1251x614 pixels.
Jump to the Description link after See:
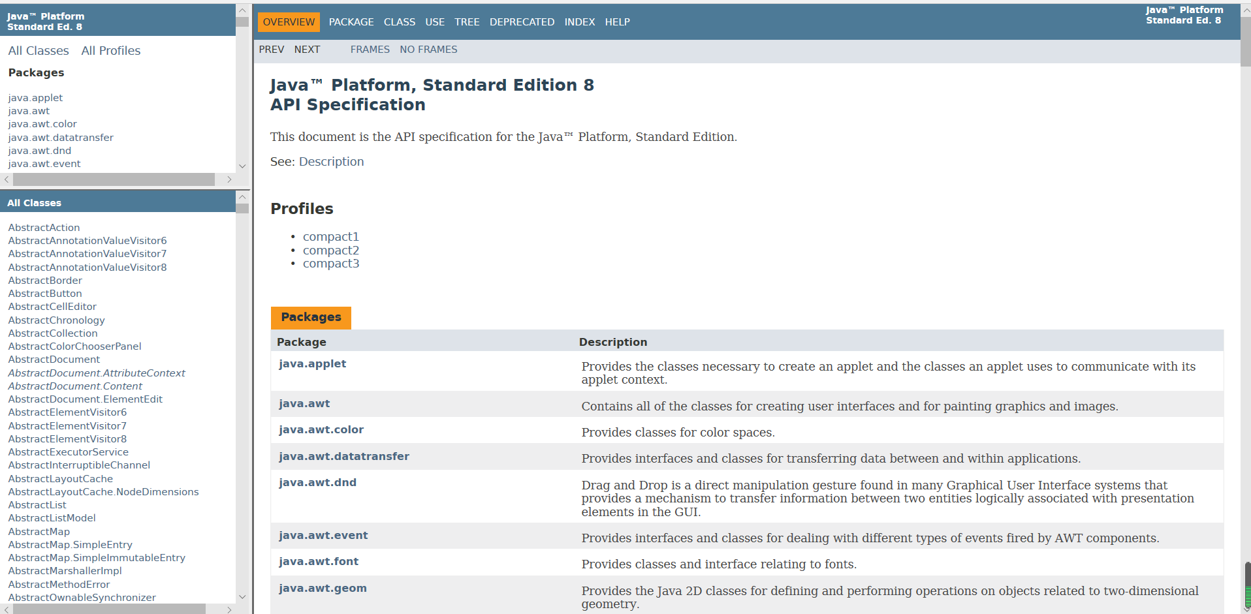[x=331, y=162]
